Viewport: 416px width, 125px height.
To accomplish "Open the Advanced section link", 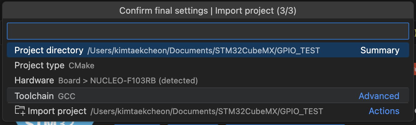I will click(x=379, y=96).
